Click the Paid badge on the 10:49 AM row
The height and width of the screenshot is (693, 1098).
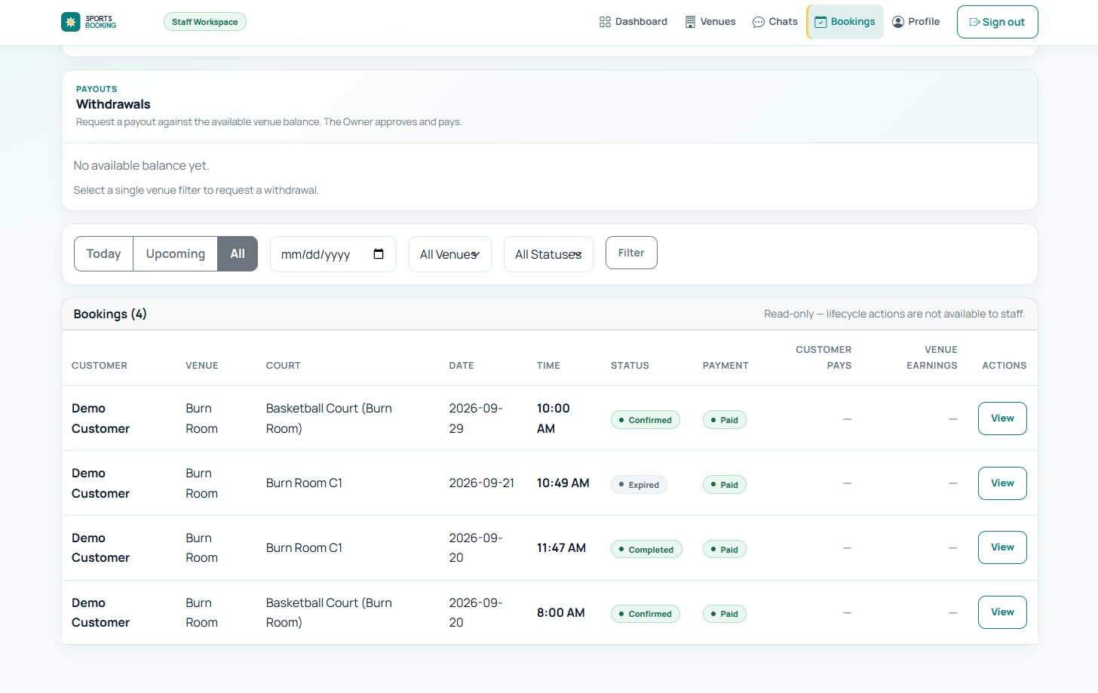point(725,485)
